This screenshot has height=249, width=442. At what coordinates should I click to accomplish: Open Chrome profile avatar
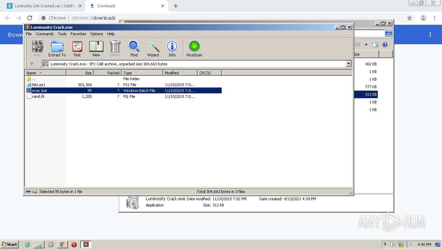(x=423, y=18)
